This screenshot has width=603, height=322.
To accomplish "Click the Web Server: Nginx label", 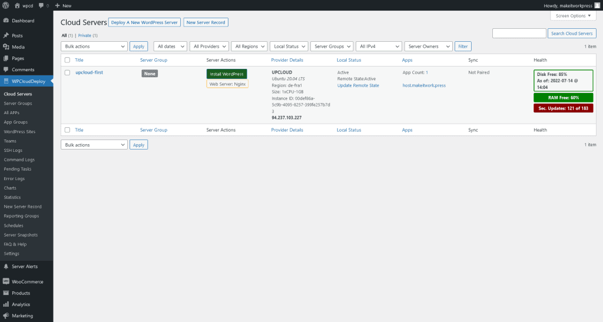I will (x=227, y=84).
